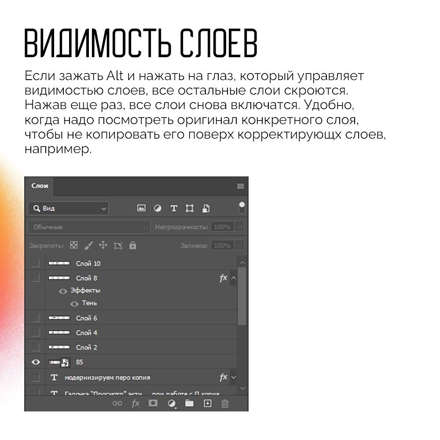
Task: Open Непрозрачность opacity dropdown arrow
Action: pyautogui.click(x=239, y=227)
